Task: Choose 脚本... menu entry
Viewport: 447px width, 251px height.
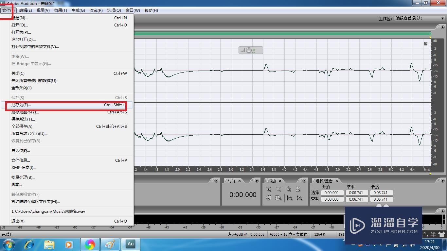Action: (67, 185)
